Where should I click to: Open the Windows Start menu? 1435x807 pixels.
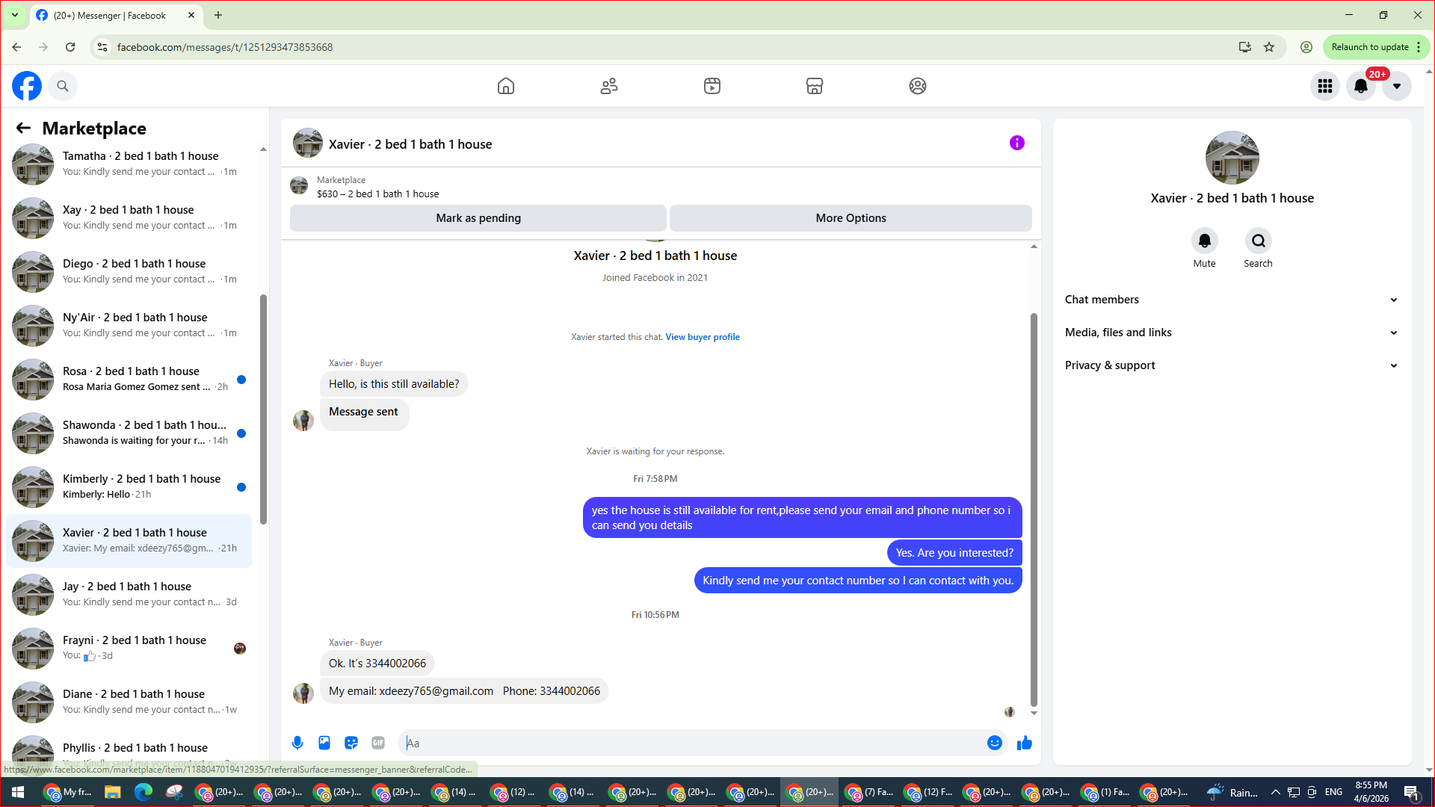pyautogui.click(x=18, y=792)
